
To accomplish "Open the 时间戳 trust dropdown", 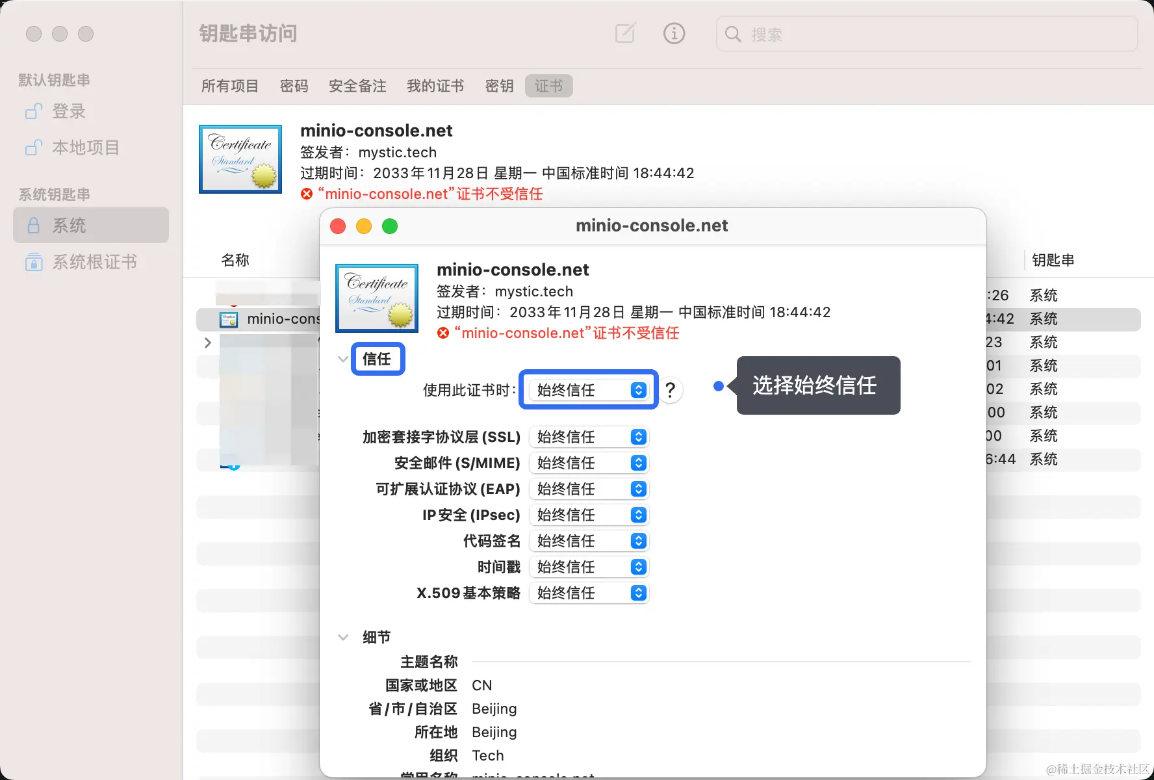I will pyautogui.click(x=589, y=567).
